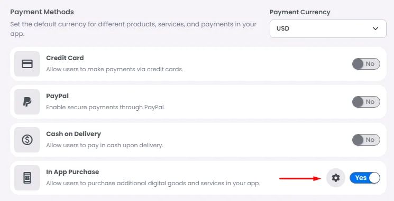Turn on the PayPal toggle

pos(366,102)
